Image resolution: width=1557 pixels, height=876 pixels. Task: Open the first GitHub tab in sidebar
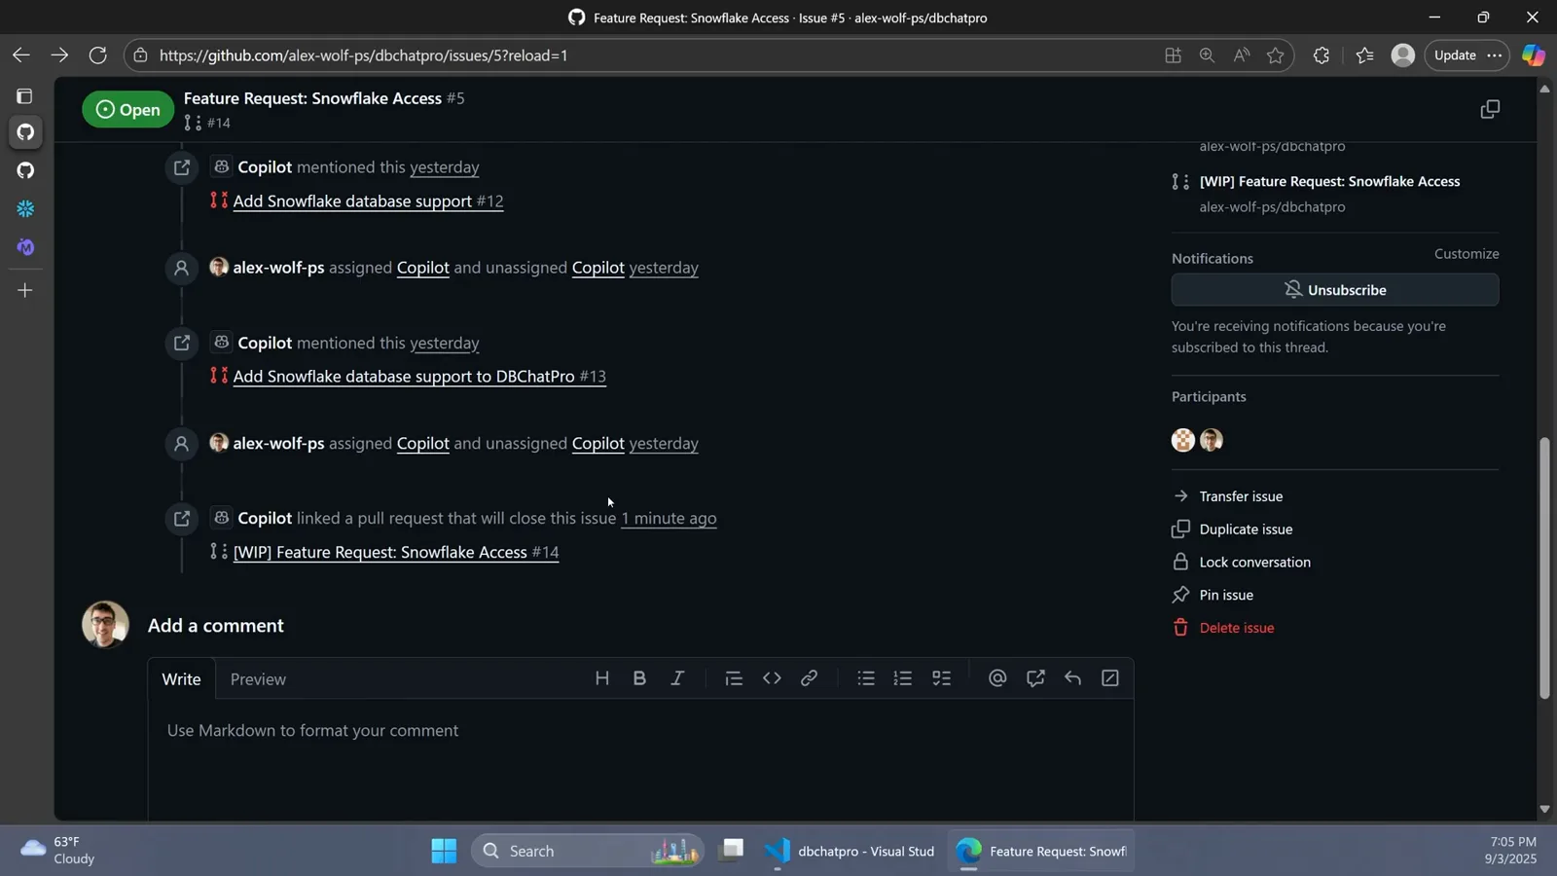(25, 131)
